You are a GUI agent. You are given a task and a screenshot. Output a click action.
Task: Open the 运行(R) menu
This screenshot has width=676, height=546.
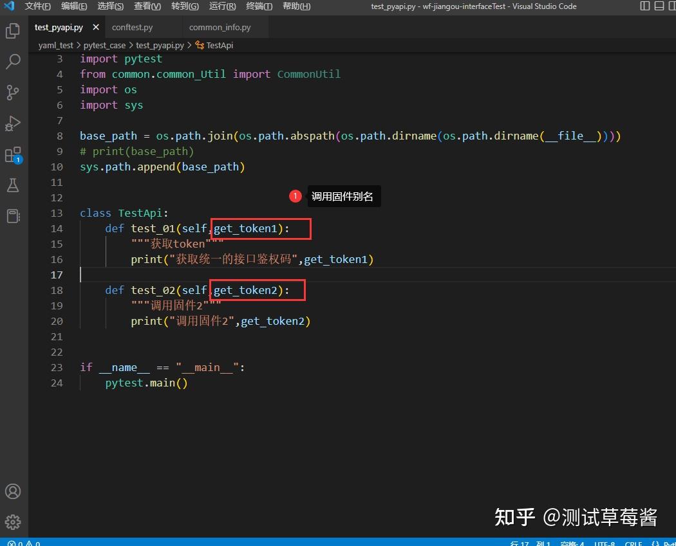(223, 6)
